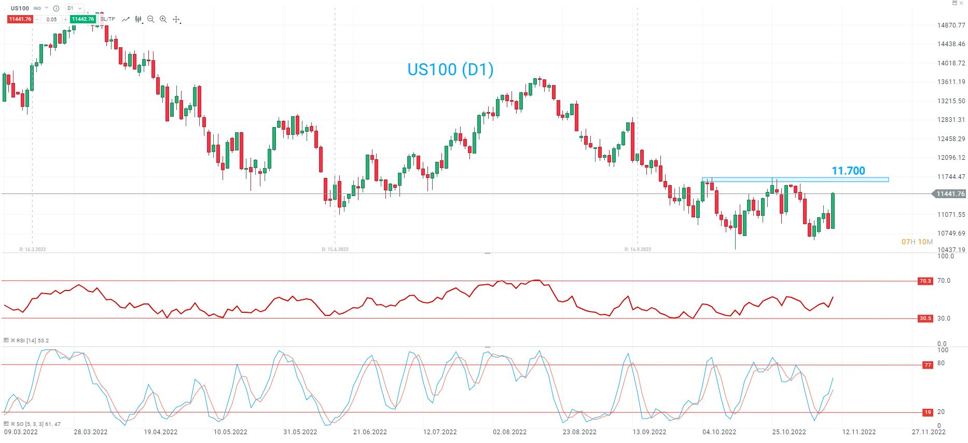Image resolution: width=968 pixels, height=443 pixels.
Task: Click the green buy price 11442.76 button
Action: (82, 19)
